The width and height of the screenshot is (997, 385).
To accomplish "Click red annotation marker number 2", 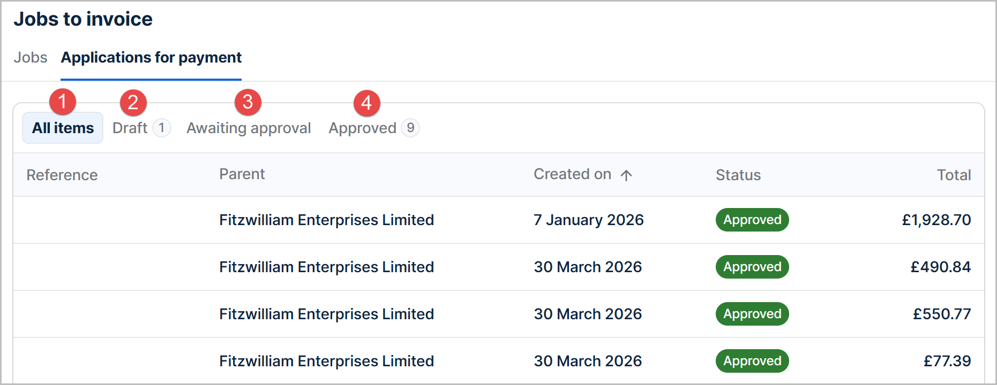I will (133, 103).
